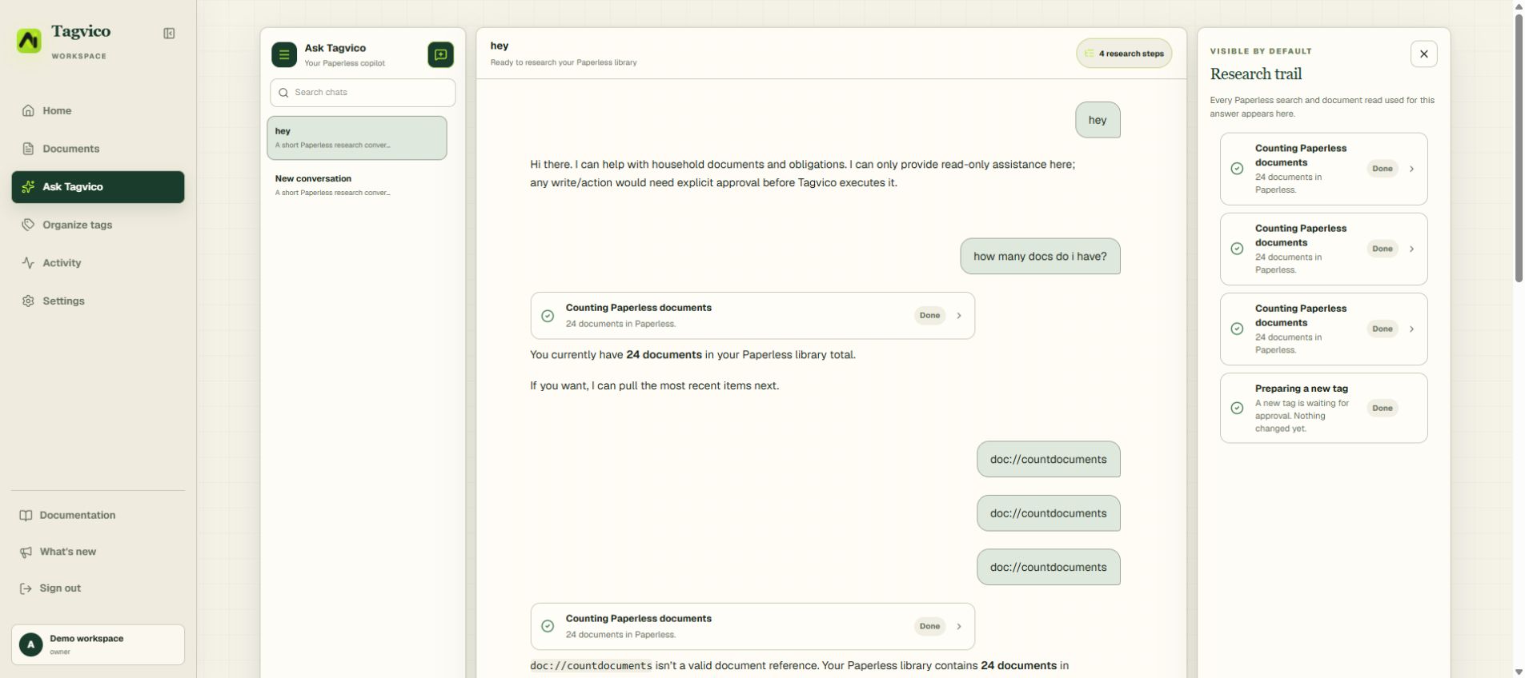Expand the second research trail step chevron

[x=1411, y=249]
